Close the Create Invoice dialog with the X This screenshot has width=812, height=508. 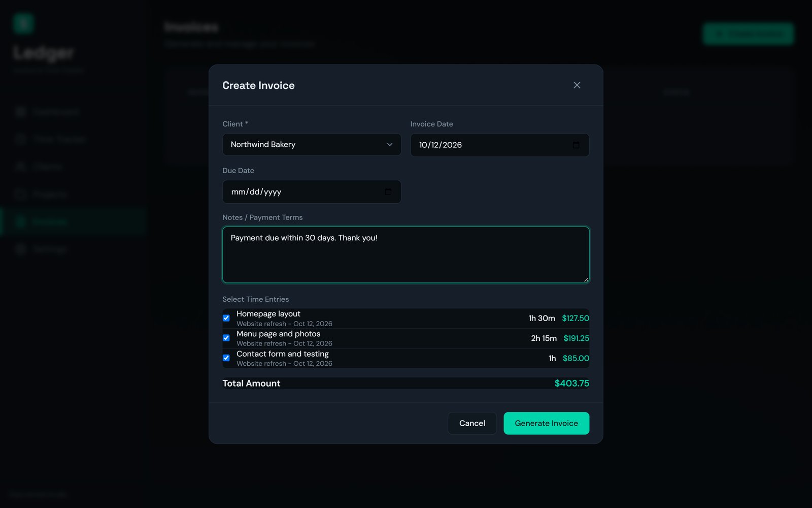pyautogui.click(x=577, y=85)
